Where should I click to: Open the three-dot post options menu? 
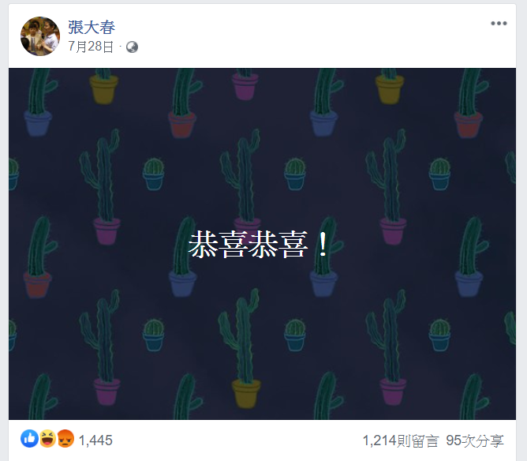pos(499,23)
